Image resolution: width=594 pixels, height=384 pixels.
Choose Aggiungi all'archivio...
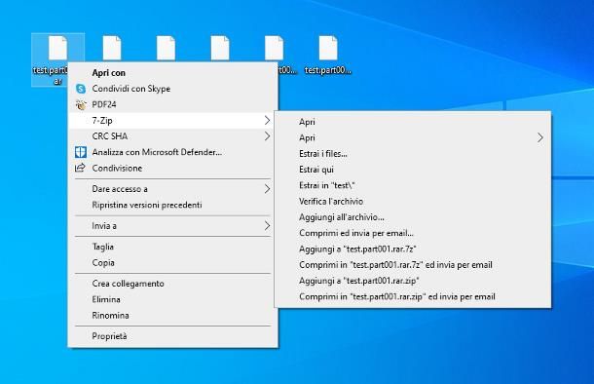pyautogui.click(x=413, y=217)
